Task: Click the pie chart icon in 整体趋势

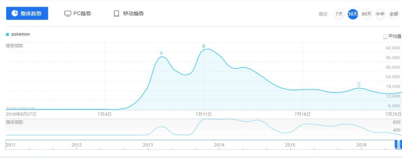Action: (15, 13)
